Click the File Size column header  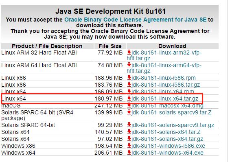click(110, 46)
